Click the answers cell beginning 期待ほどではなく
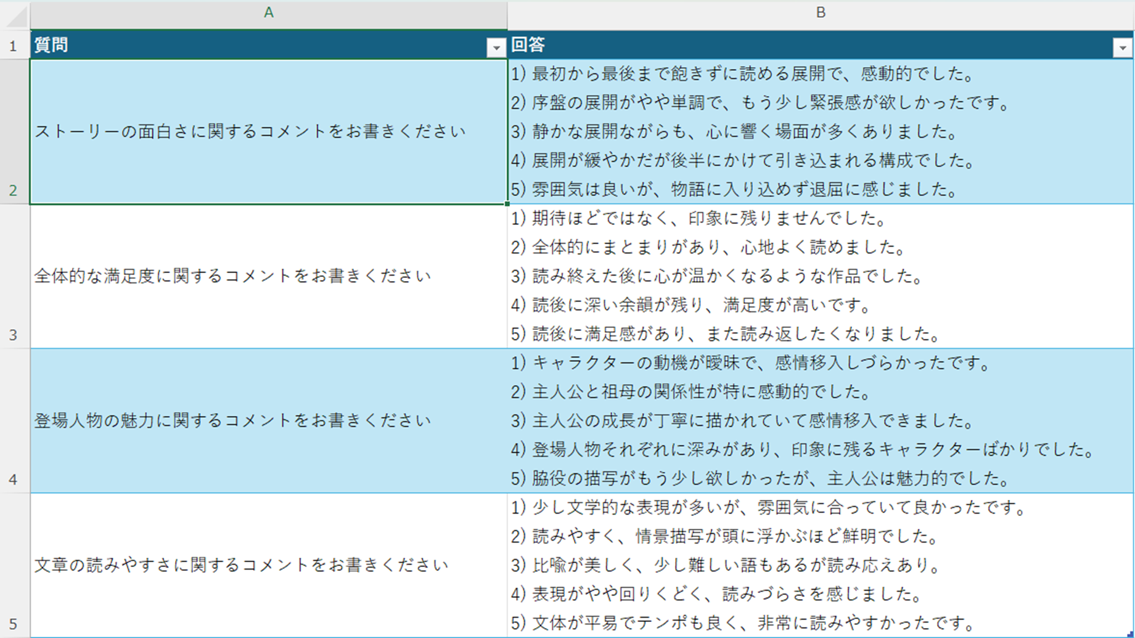 820,276
